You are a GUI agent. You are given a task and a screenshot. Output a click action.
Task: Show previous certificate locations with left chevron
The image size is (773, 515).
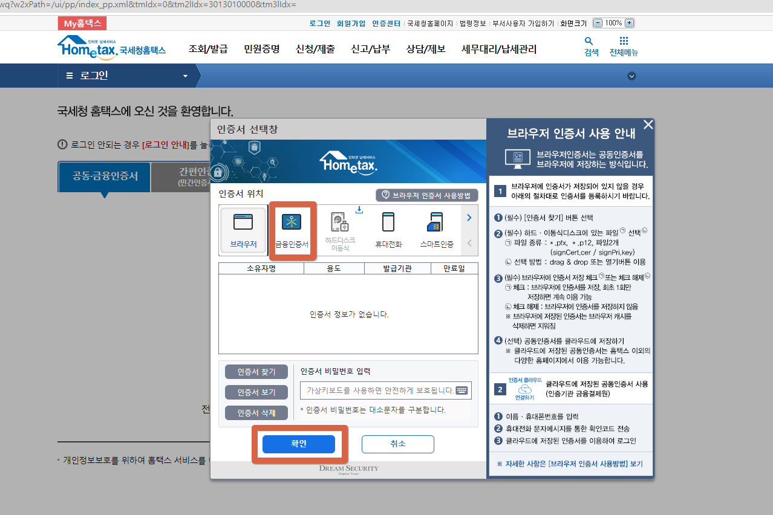tap(469, 243)
